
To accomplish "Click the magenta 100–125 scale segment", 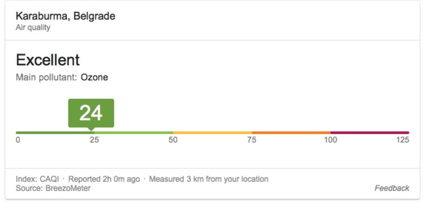I will 370,133.
